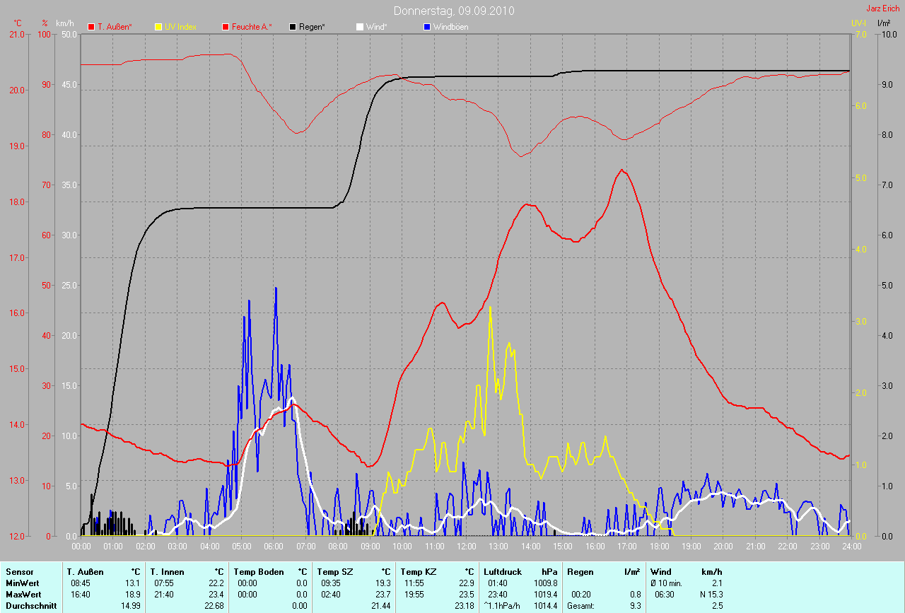This screenshot has height=613, width=905.
Task: Select the 'Windböen' legend label
Action: tap(450, 27)
